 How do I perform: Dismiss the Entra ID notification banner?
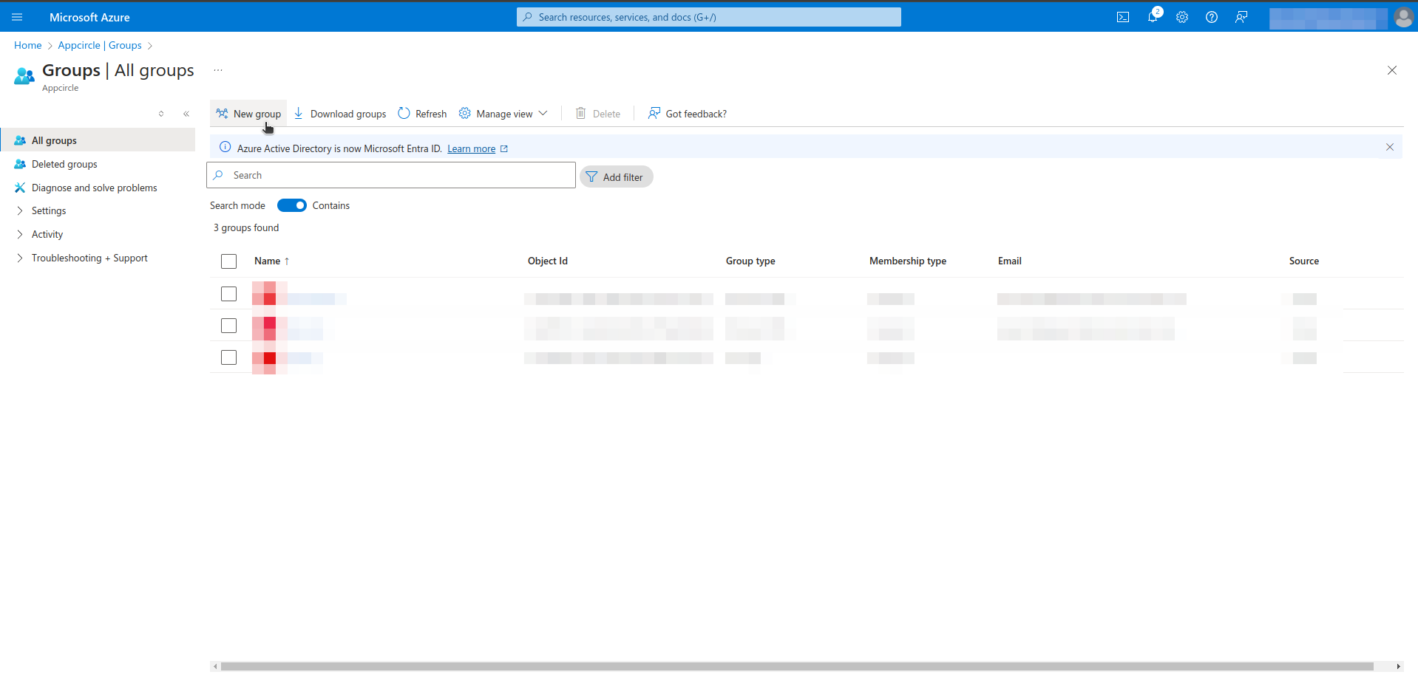pos(1390,147)
